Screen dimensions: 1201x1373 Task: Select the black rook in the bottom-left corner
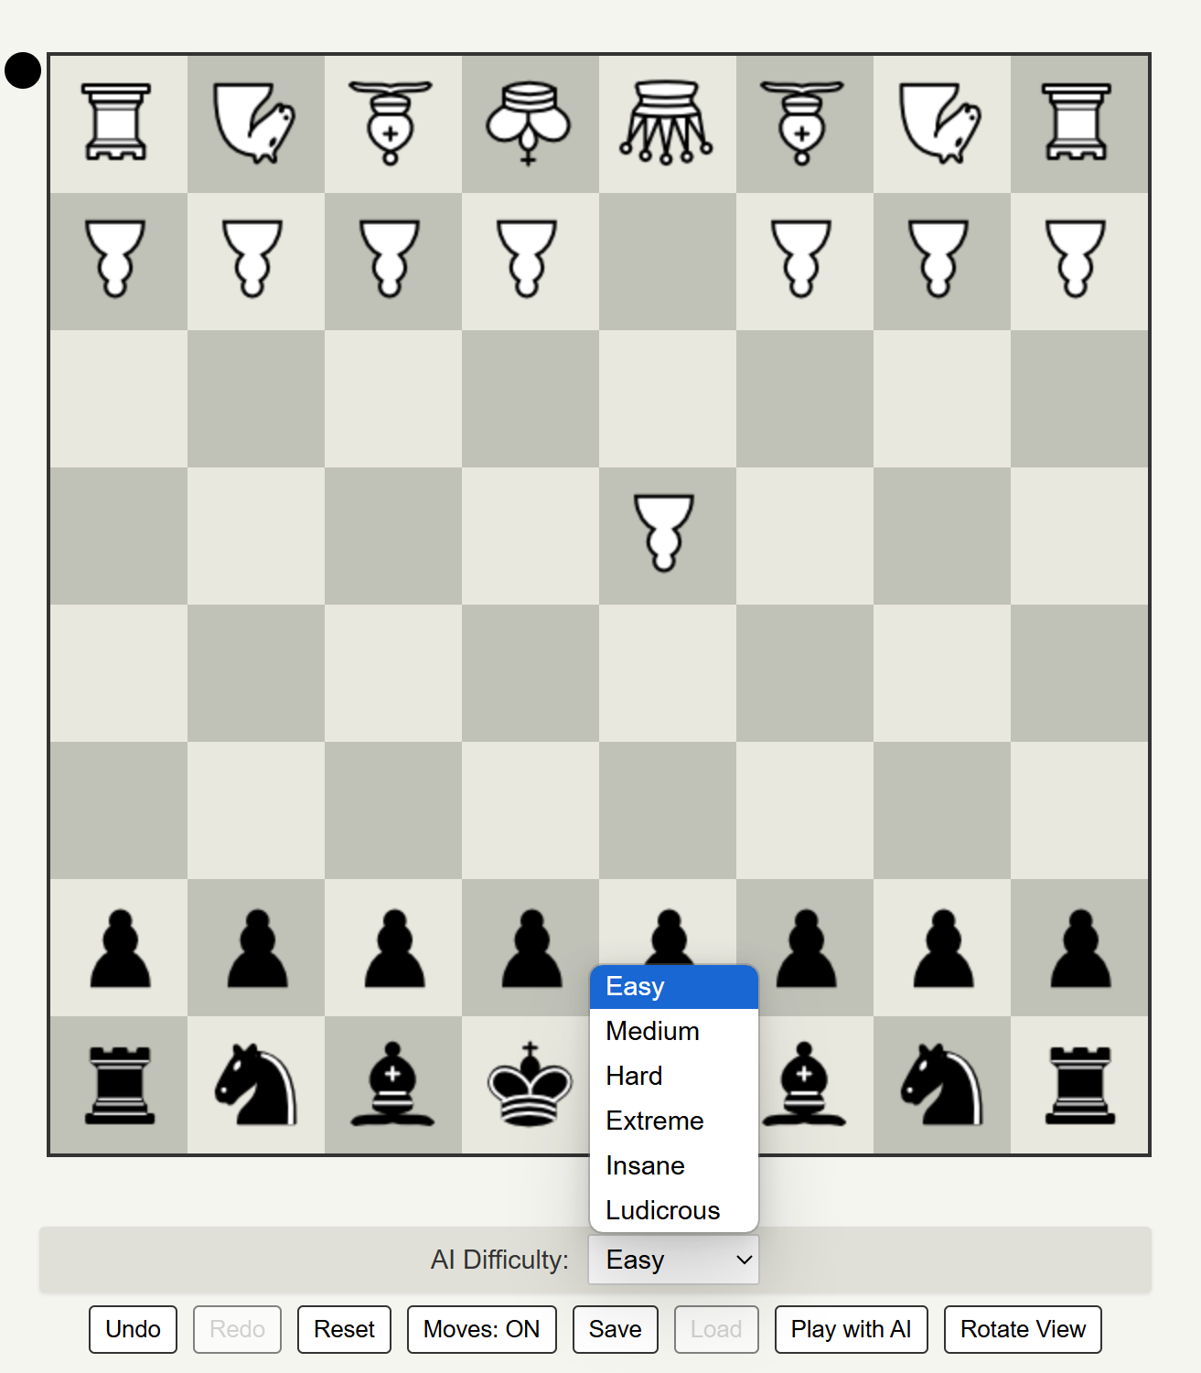tap(120, 1085)
